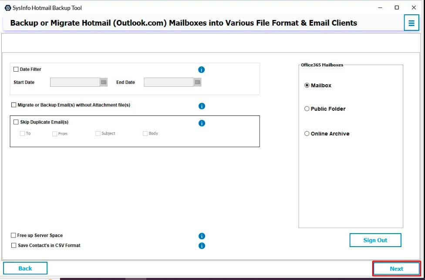Click the Free up Server Space info icon

pyautogui.click(x=202, y=236)
